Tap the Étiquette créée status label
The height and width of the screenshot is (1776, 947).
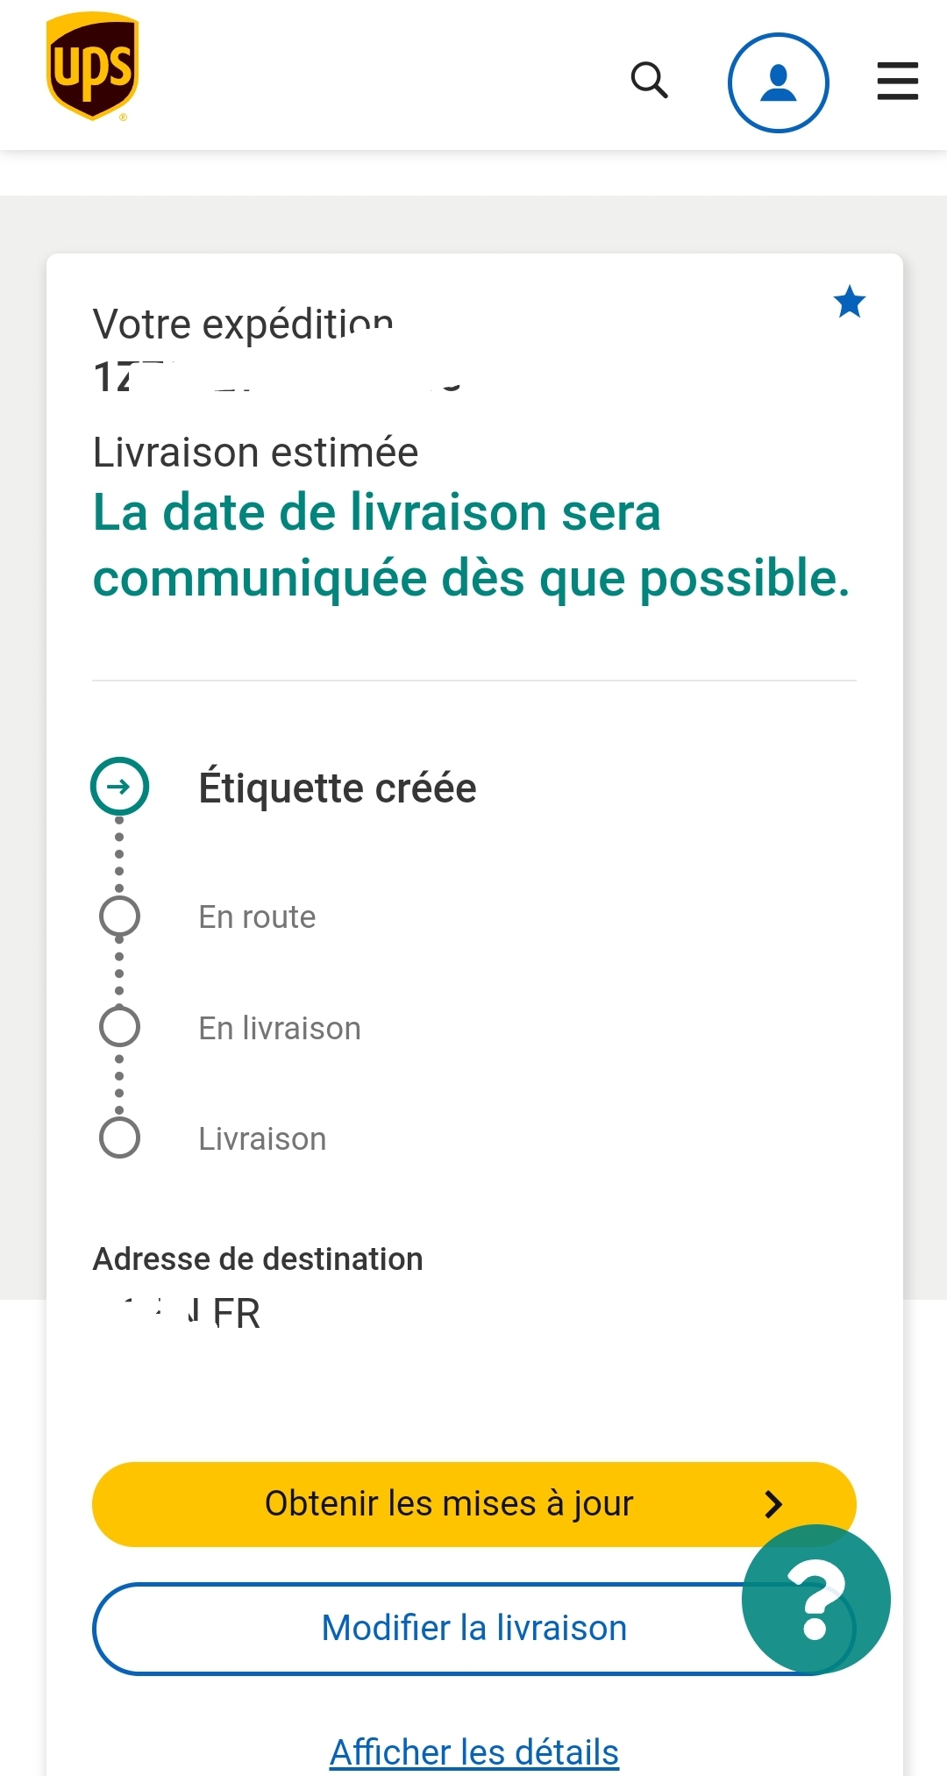pyautogui.click(x=338, y=787)
